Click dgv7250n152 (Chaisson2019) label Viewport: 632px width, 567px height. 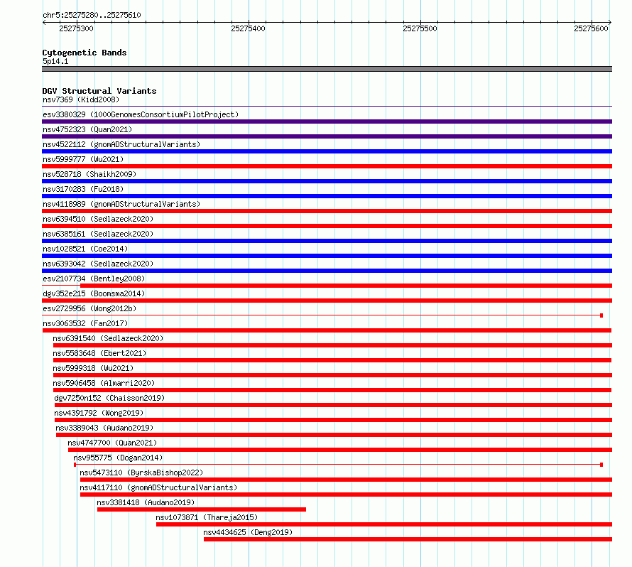tap(109, 398)
